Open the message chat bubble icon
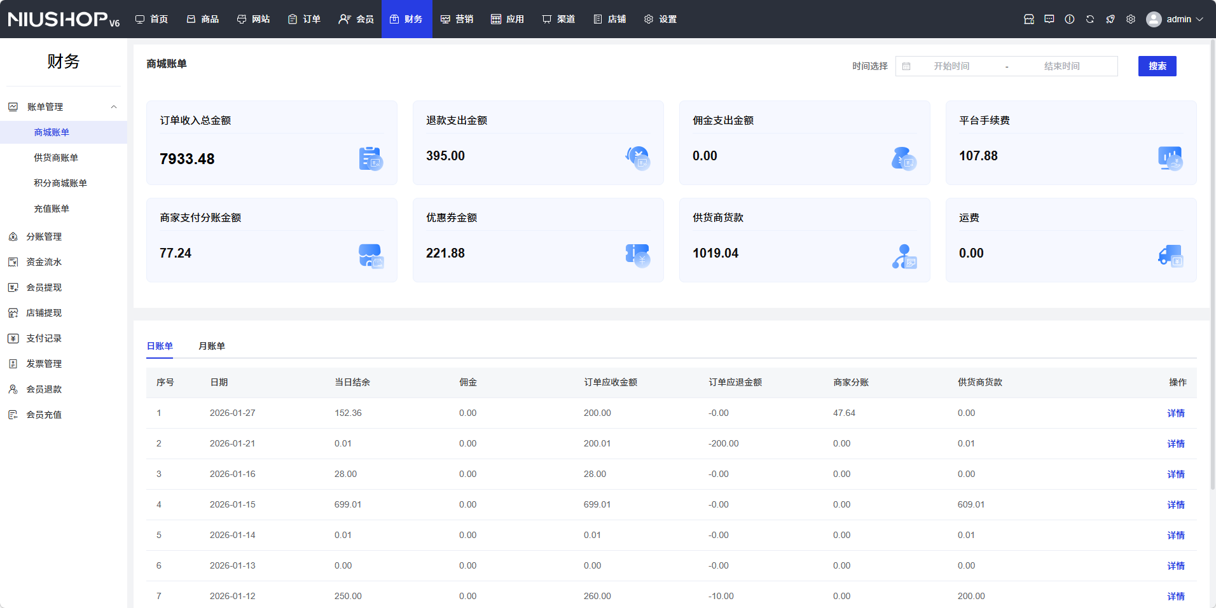 pos(1049,19)
